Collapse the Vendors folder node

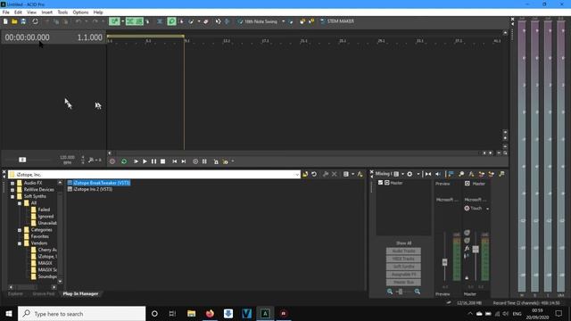coord(20,243)
